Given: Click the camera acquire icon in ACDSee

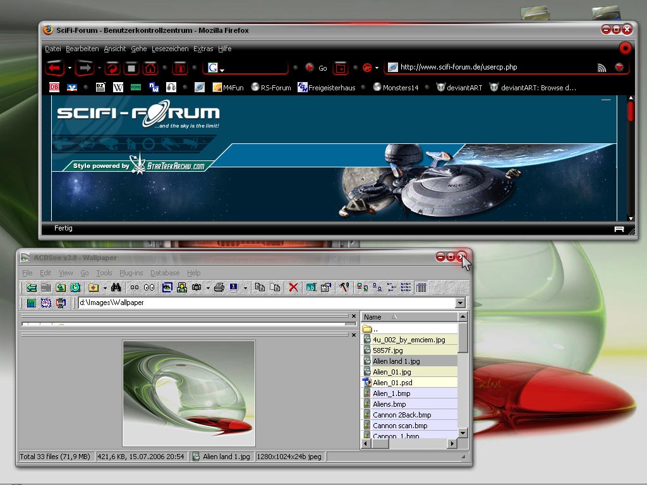Looking at the screenshot, I should (x=197, y=287).
